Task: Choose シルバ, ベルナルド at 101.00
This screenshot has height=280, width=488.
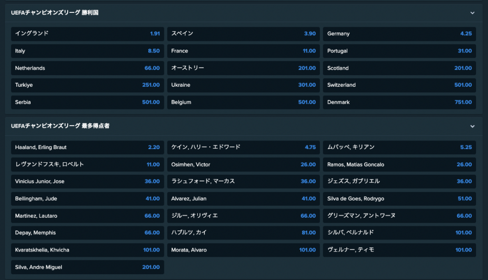Action: [x=399, y=233]
